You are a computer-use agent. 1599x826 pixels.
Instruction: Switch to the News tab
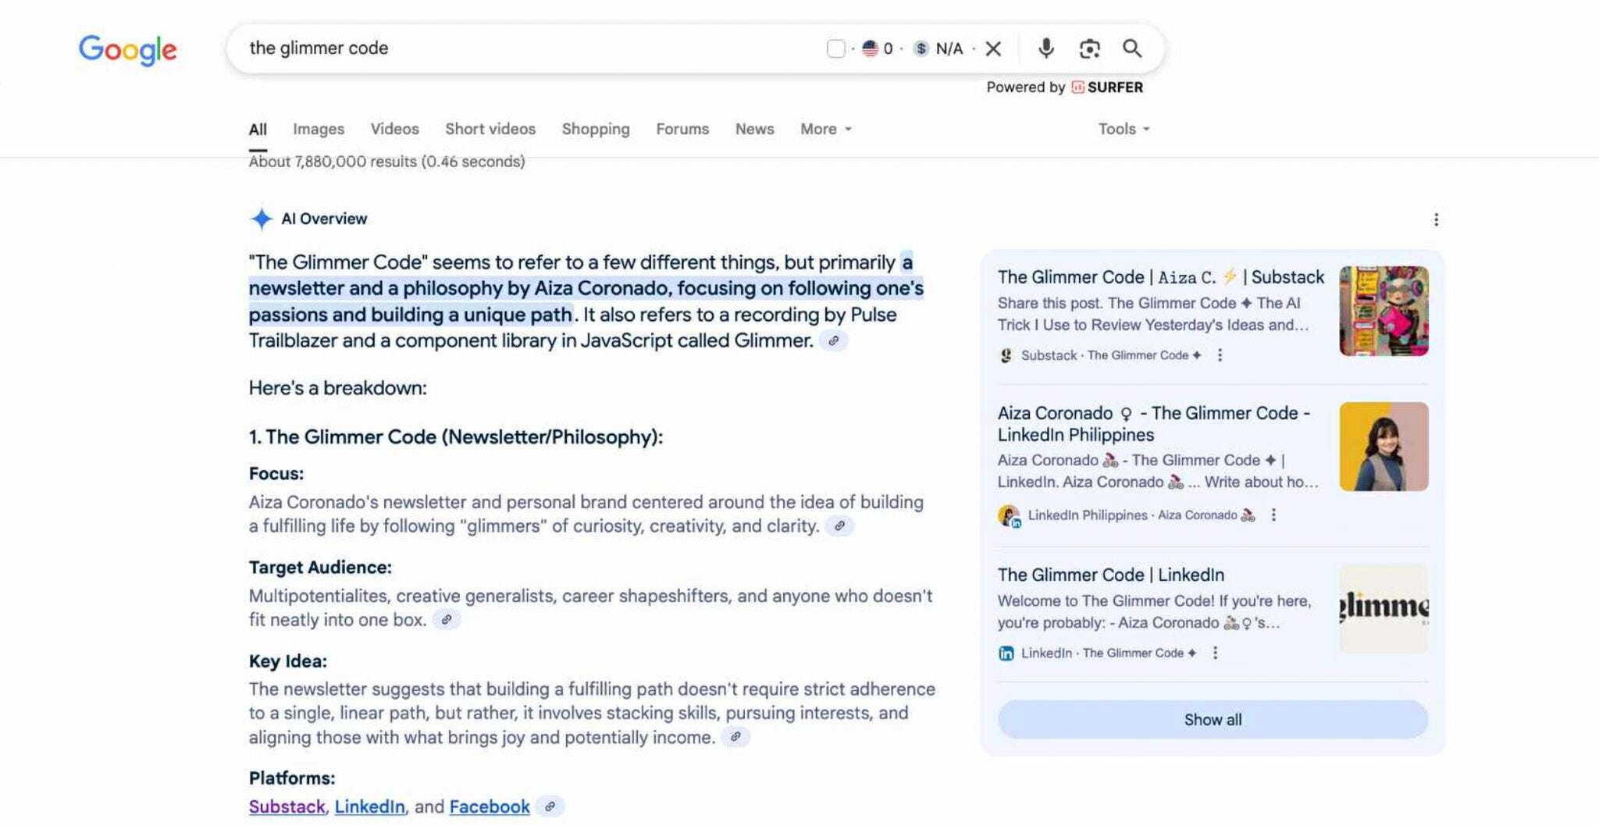(x=754, y=129)
